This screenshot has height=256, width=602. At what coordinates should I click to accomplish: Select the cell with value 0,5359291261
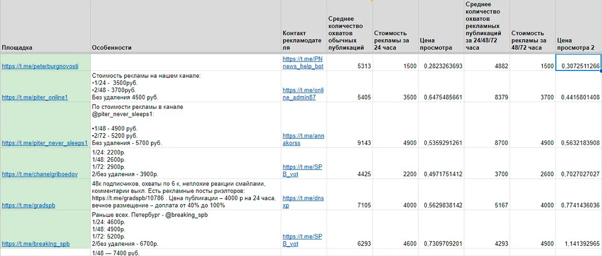[x=440, y=125]
